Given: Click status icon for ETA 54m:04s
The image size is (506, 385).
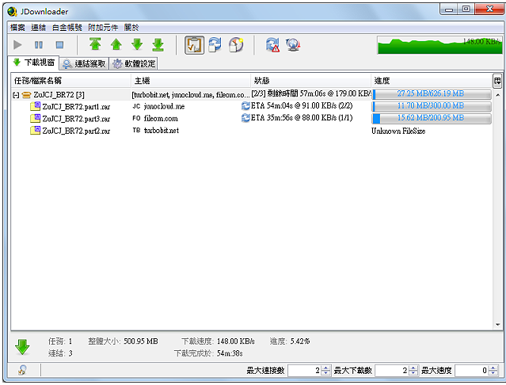Looking at the screenshot, I should [245, 106].
